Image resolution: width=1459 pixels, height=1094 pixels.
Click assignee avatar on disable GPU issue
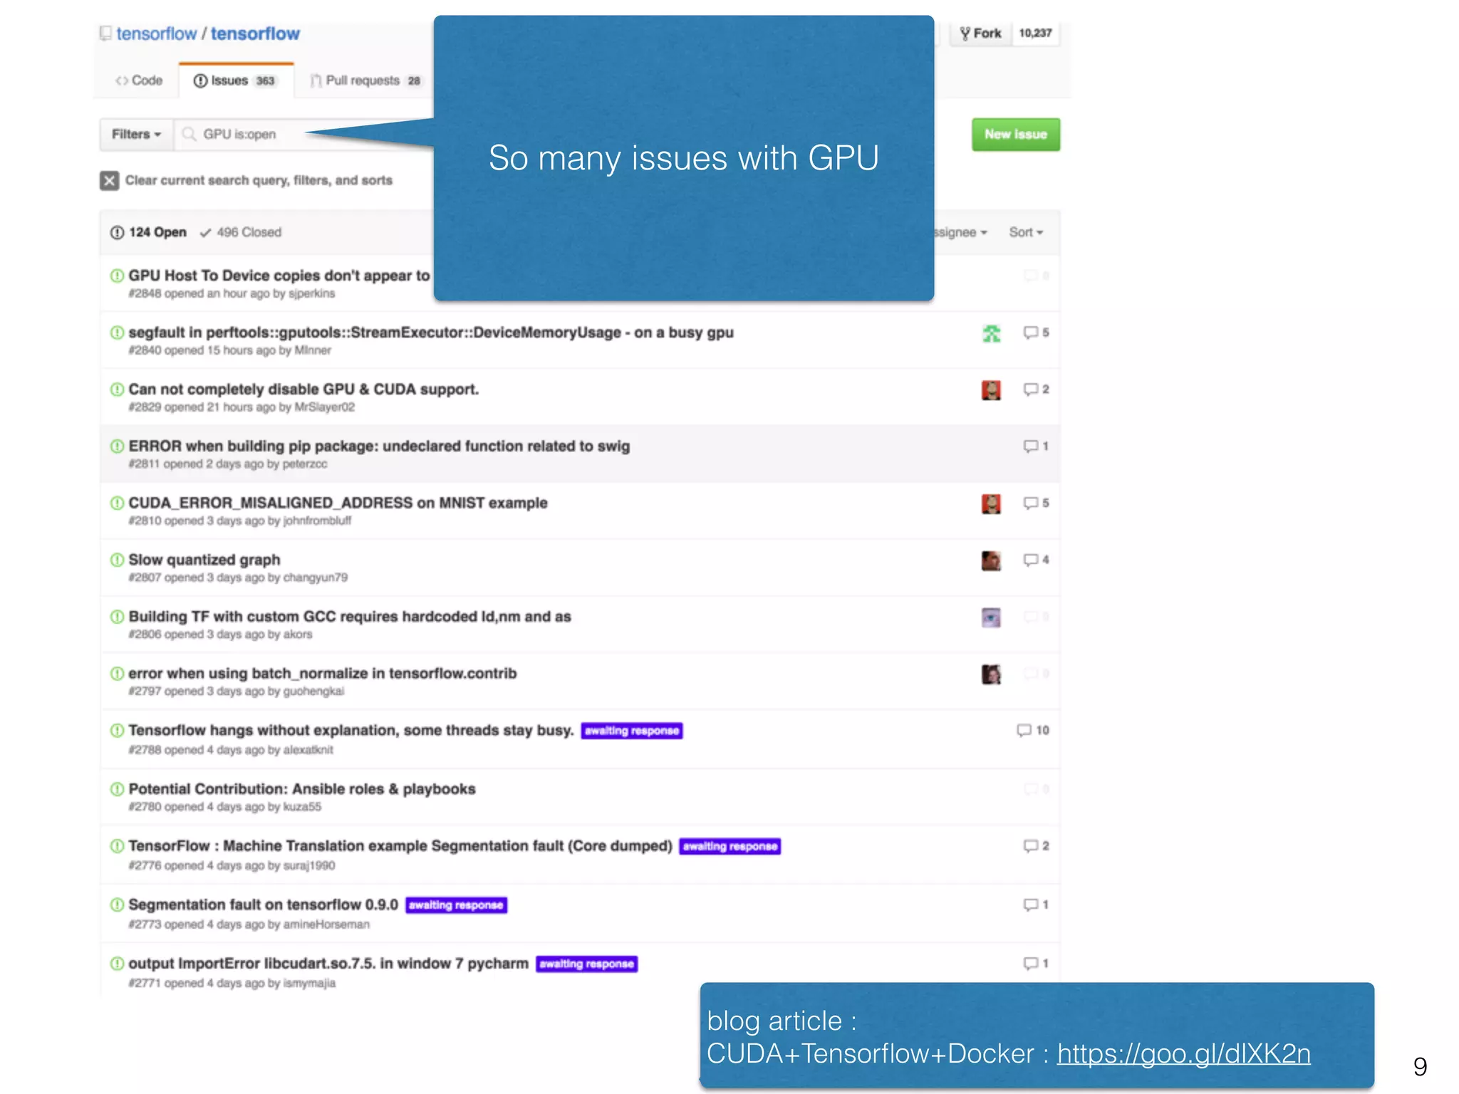(x=991, y=390)
